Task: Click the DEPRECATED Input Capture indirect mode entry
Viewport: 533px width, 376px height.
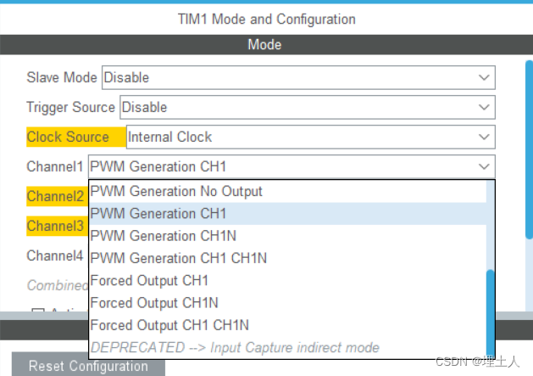Action: click(287, 347)
